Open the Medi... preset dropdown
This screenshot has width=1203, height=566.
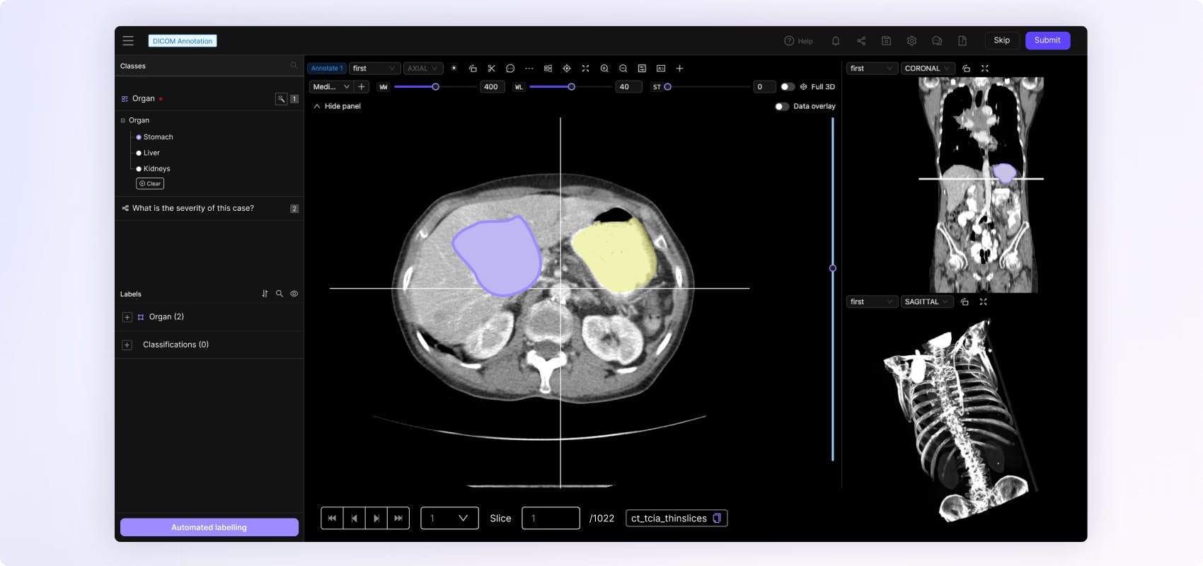point(331,87)
